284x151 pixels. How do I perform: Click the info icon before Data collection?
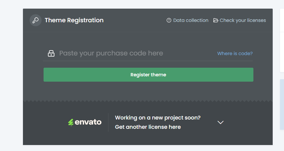coord(169,20)
